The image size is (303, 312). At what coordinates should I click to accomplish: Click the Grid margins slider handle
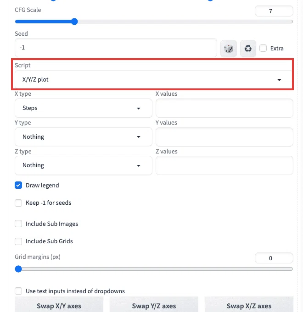(18, 269)
